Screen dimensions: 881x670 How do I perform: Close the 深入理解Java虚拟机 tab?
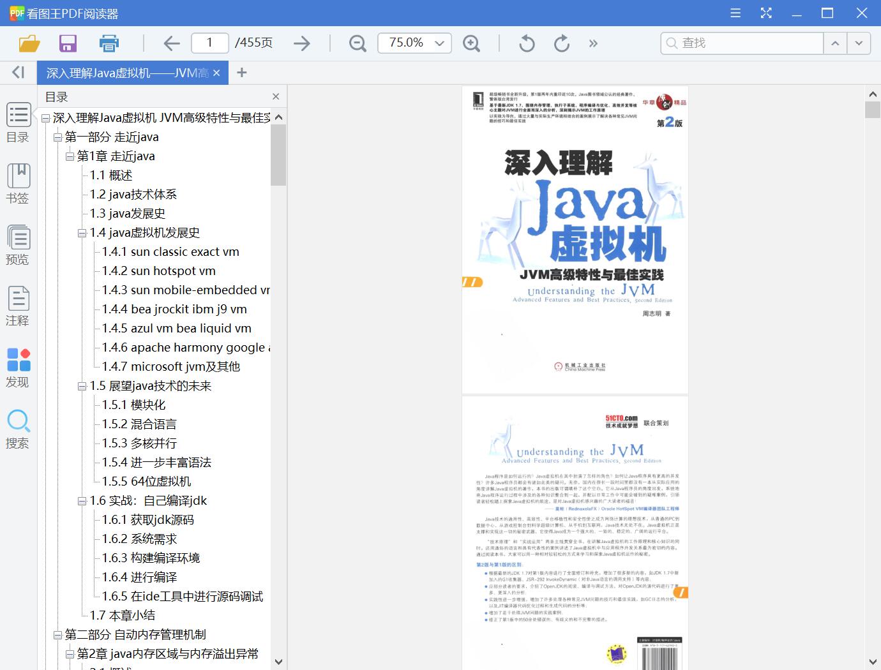click(x=216, y=73)
